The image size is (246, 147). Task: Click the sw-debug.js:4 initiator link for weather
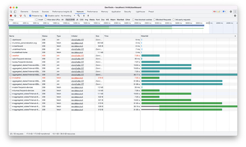coord(77,78)
